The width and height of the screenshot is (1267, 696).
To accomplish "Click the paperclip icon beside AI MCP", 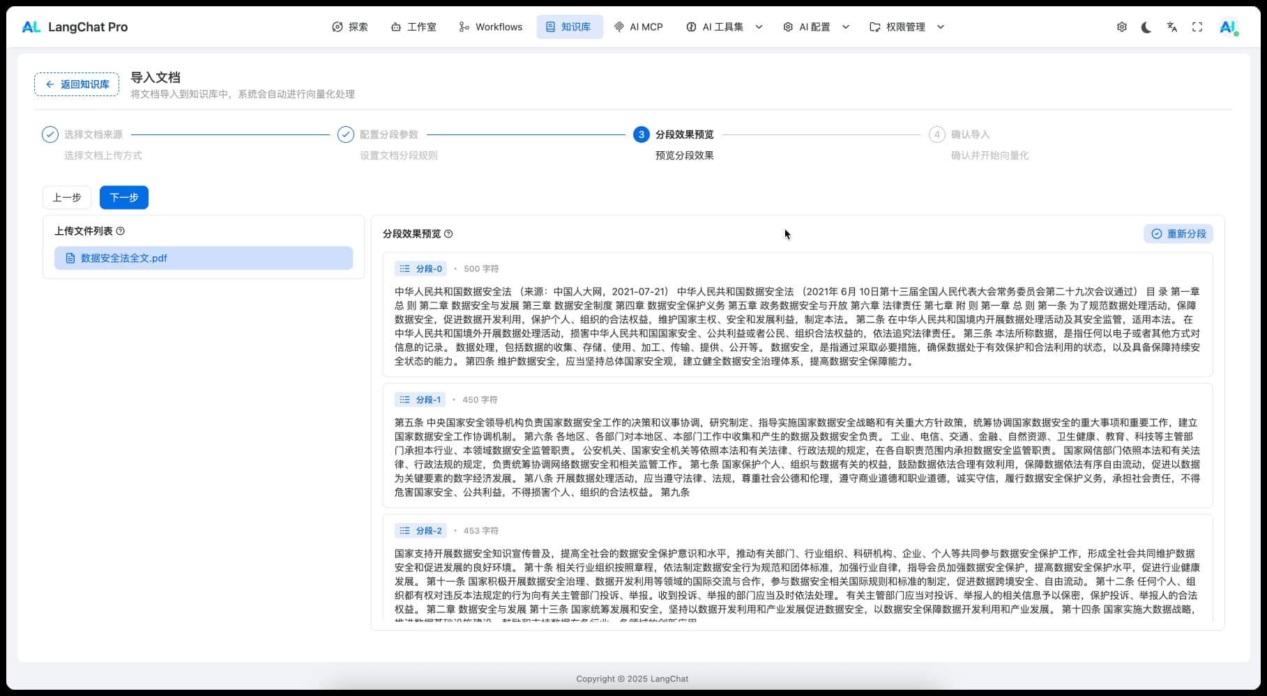I will click(x=619, y=26).
